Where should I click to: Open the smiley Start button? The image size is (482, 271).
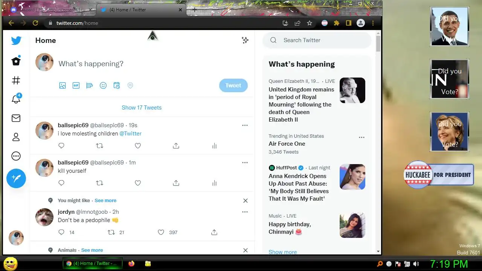(x=11, y=263)
